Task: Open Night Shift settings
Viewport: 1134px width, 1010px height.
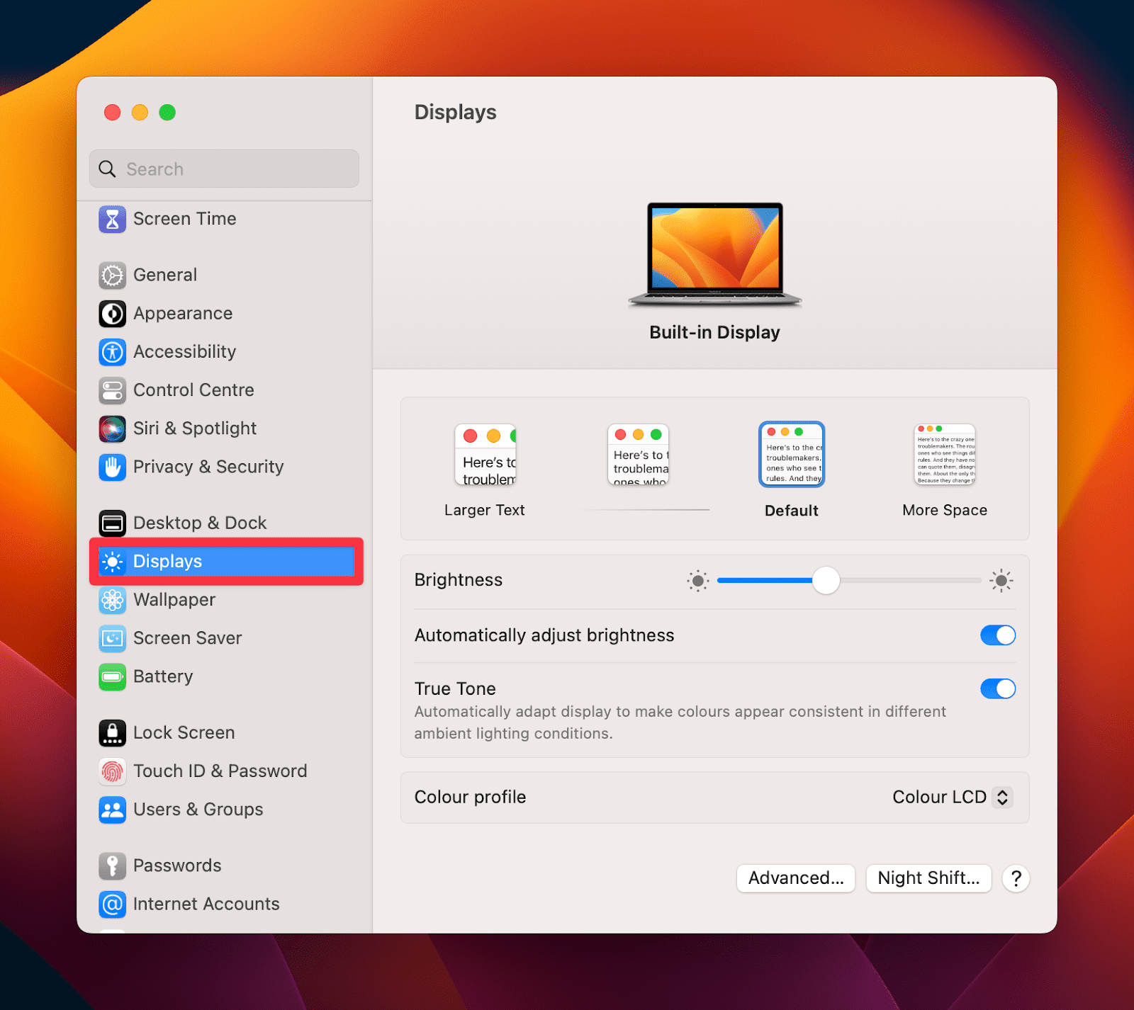Action: (928, 878)
